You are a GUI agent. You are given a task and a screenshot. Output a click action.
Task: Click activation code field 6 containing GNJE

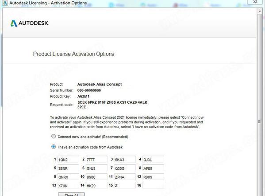(96, 168)
